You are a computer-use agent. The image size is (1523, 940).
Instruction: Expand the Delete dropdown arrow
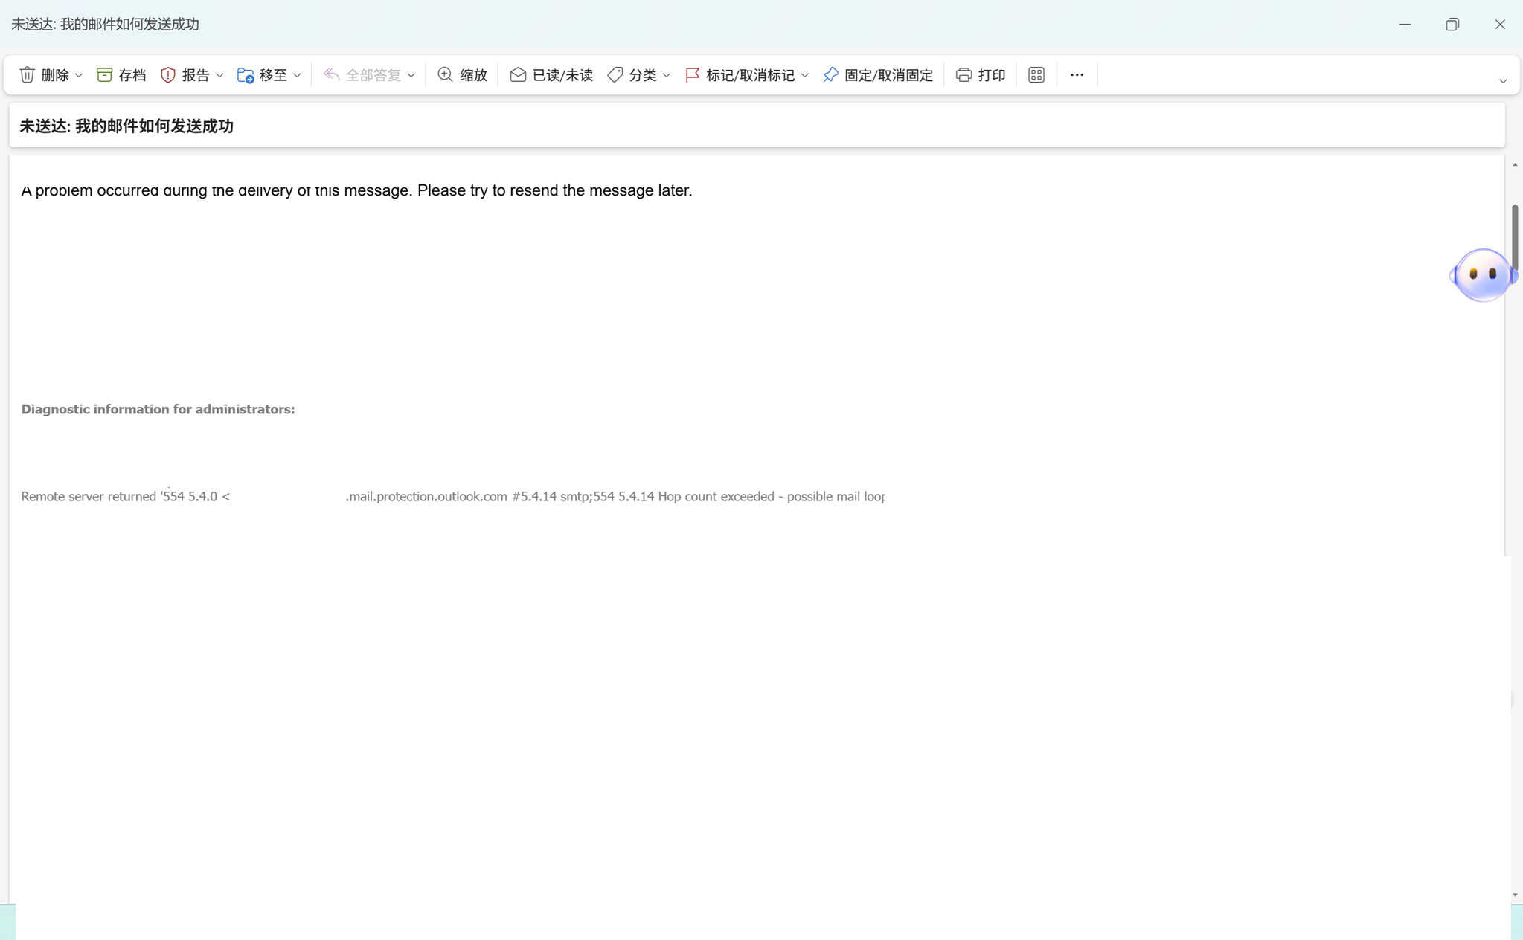pos(79,76)
